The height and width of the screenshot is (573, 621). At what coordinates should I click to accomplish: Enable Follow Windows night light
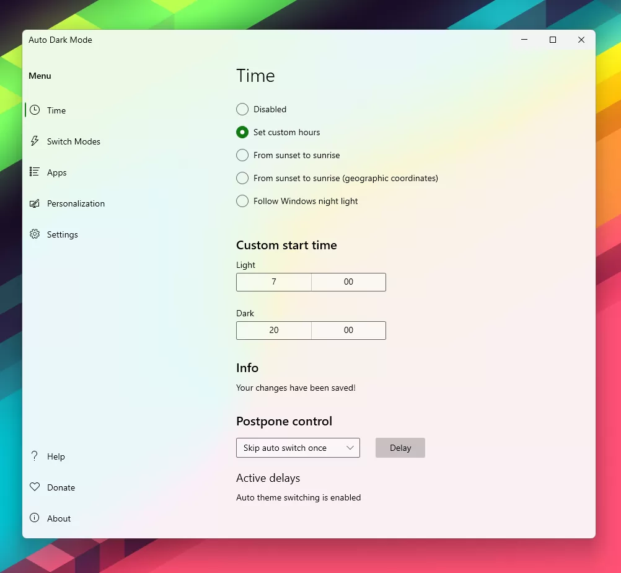(x=242, y=201)
